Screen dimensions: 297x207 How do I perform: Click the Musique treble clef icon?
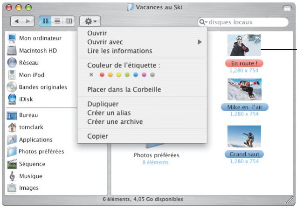(12, 176)
